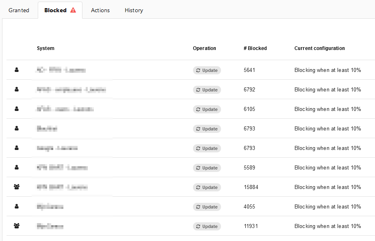Click the Update badge in the 4055 row
The height and width of the screenshot is (241, 375).
(207, 207)
